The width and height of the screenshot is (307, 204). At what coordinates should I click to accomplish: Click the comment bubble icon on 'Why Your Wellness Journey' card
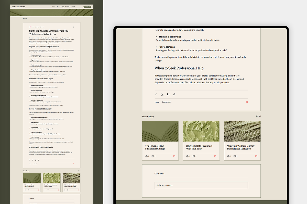click(235, 156)
